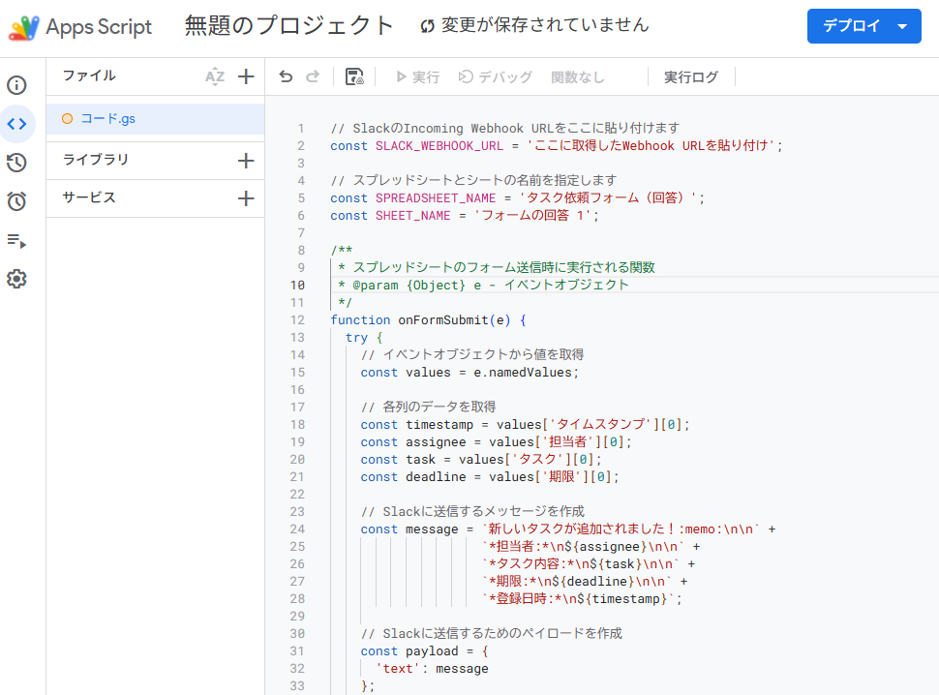Click SPREADSHEET_NAME constant on line 5
The width and height of the screenshot is (939, 695).
point(436,198)
